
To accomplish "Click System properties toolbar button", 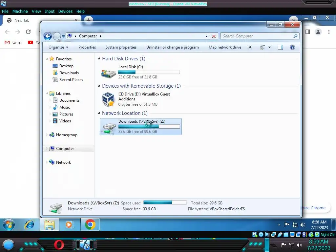I will click(x=121, y=47).
